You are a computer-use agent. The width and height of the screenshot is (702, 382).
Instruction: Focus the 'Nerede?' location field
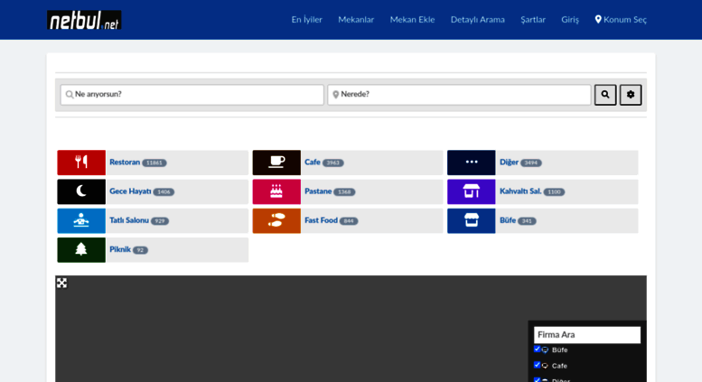(459, 95)
